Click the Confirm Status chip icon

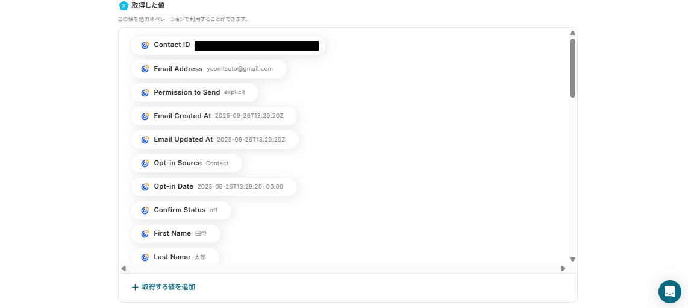[145, 210]
